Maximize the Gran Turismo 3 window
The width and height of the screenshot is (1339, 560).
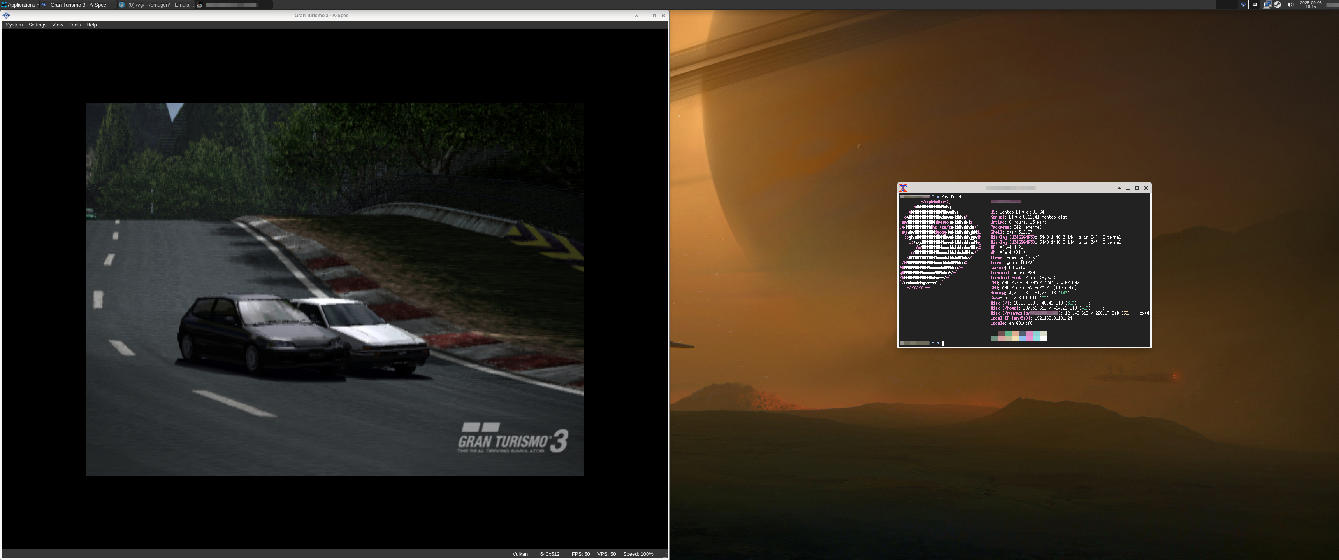tap(654, 16)
